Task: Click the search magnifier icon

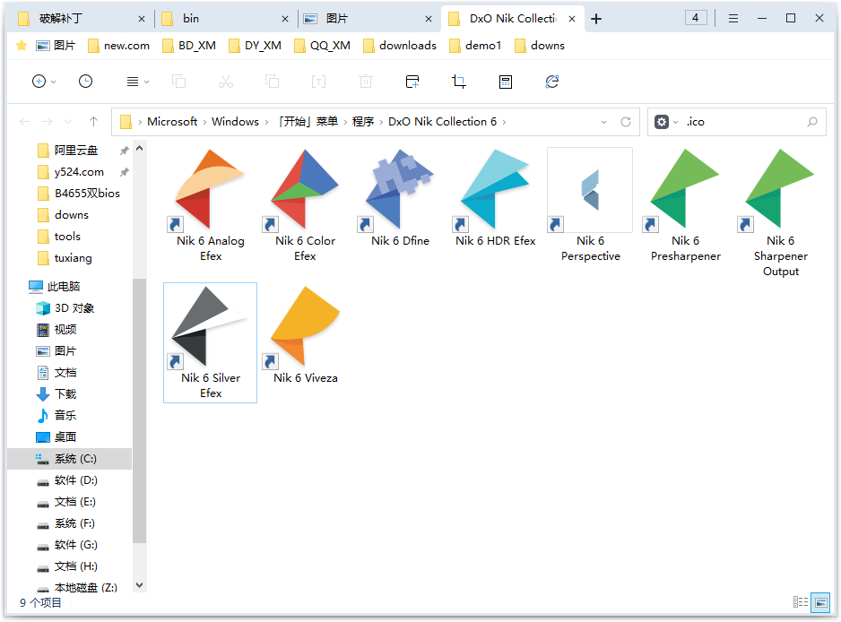Action: coord(812,122)
